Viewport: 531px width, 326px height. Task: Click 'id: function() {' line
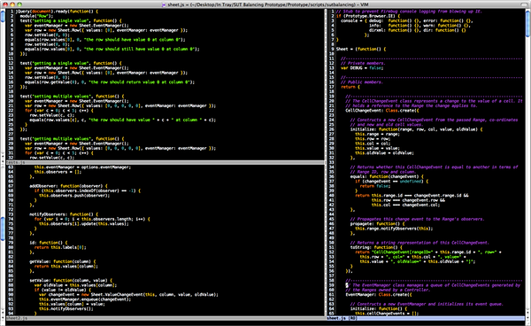48,243
